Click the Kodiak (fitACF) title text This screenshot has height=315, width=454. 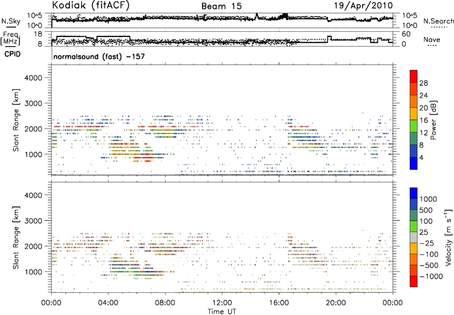[x=91, y=6]
